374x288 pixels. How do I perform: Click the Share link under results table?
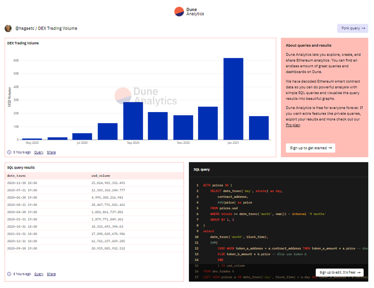pyautogui.click(x=51, y=274)
